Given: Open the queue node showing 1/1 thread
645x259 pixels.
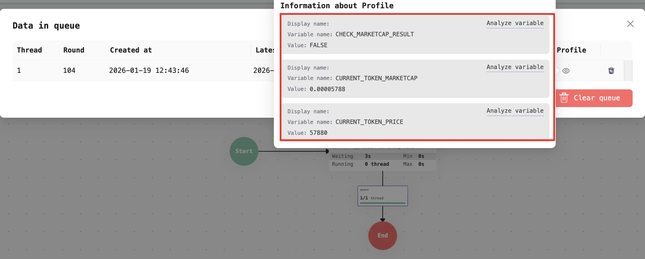Looking at the screenshot, I should (383, 196).
